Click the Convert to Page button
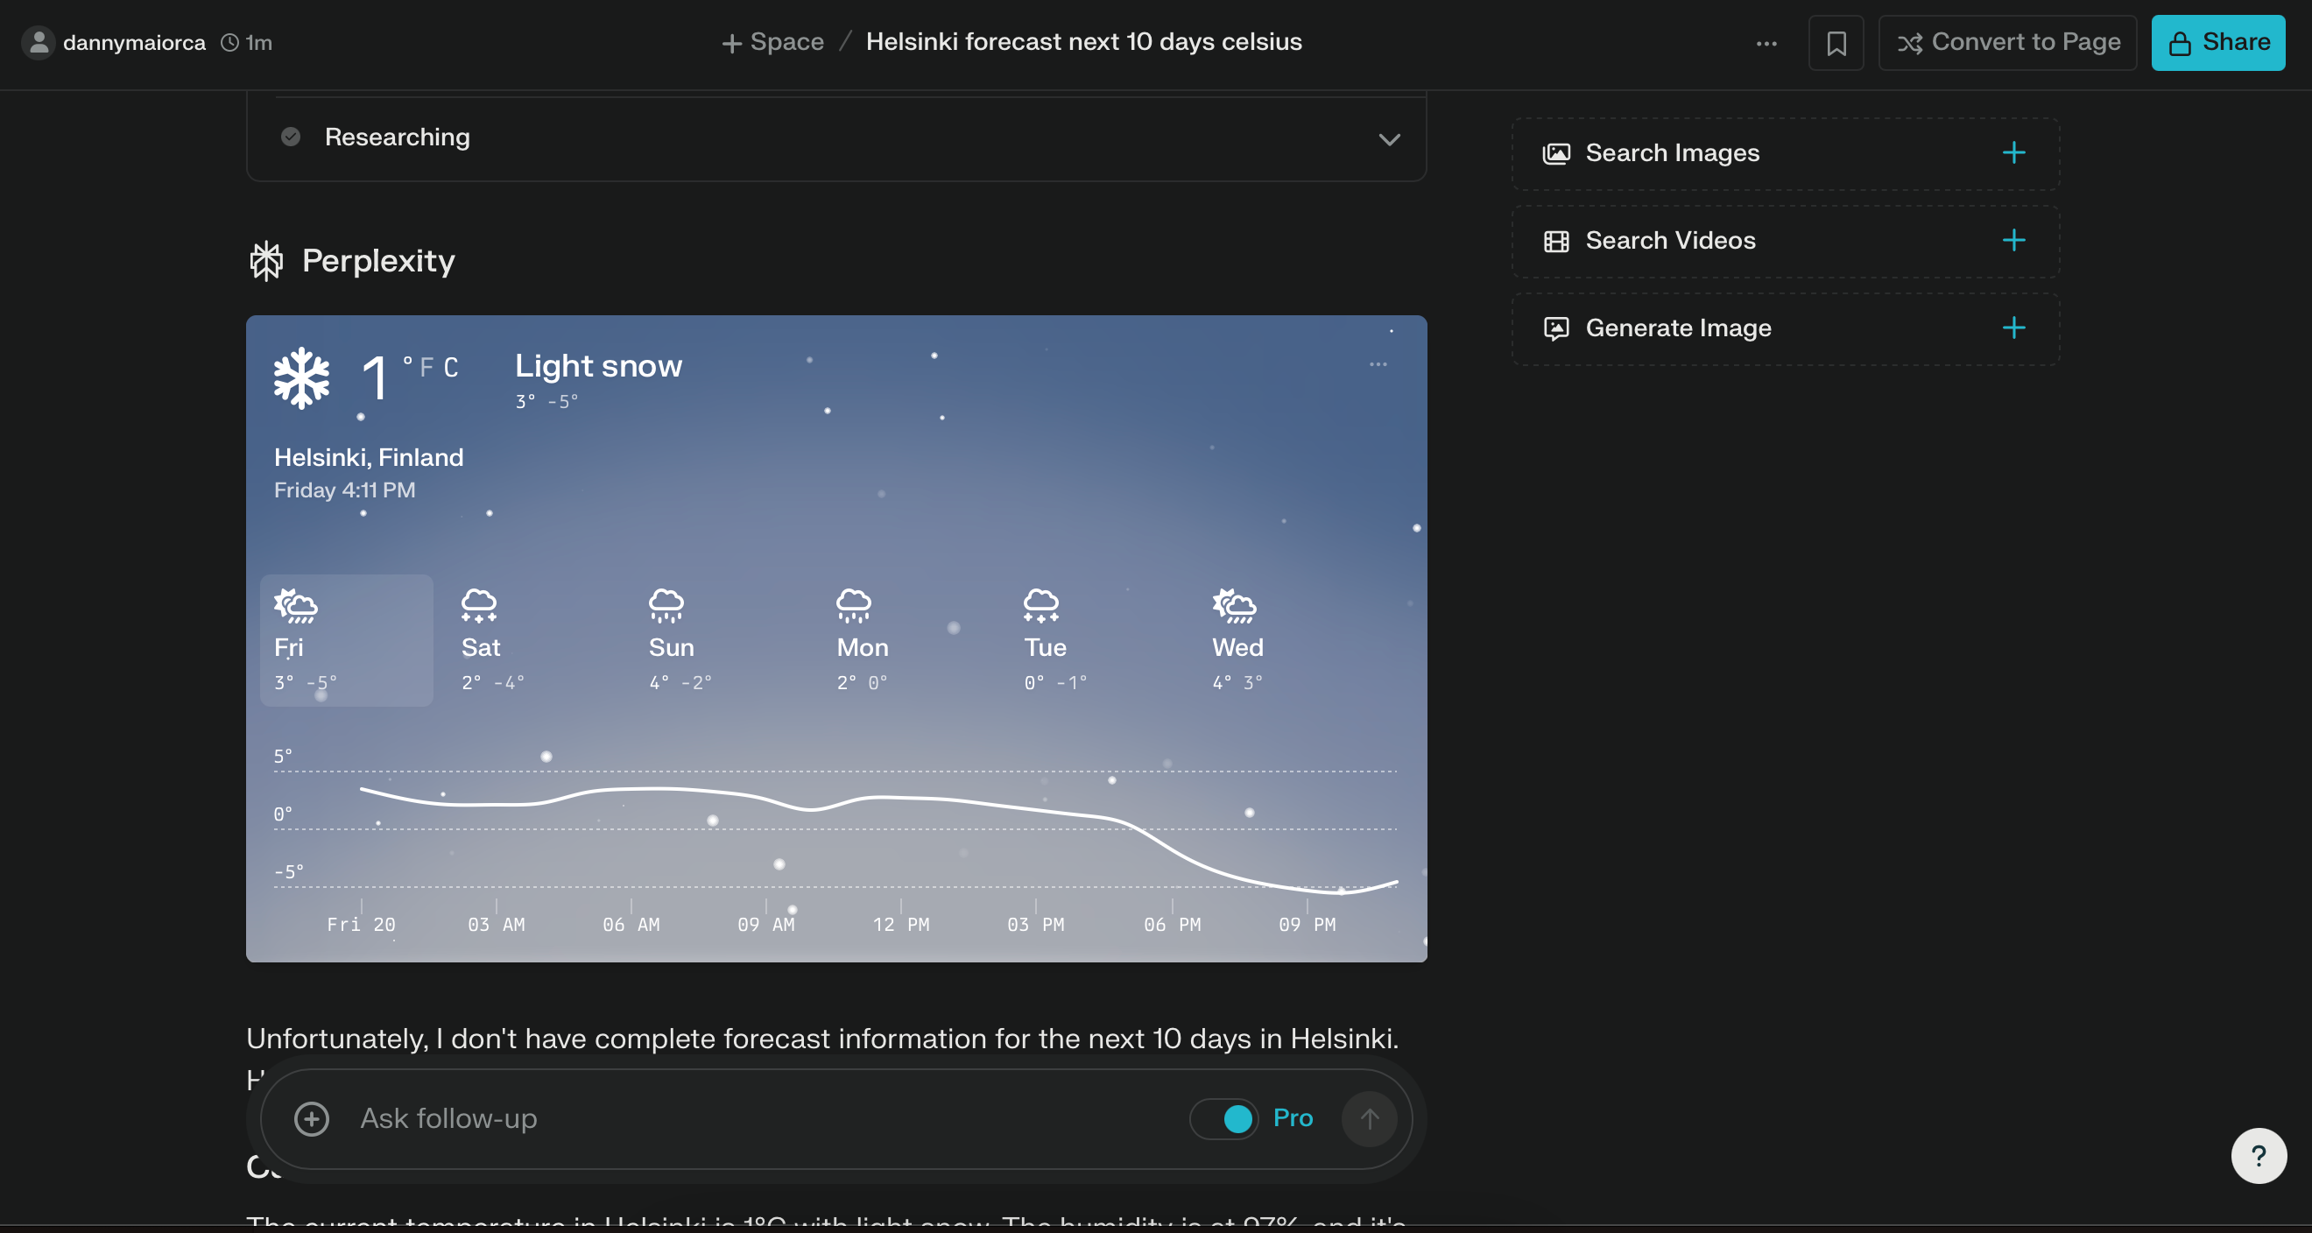 point(2008,43)
